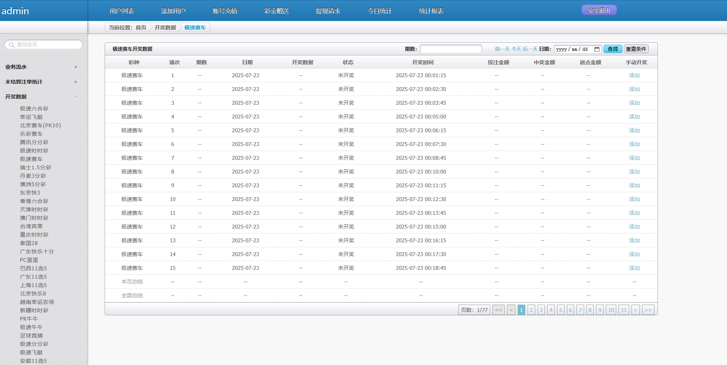Go to the first page (<<)

(498, 310)
